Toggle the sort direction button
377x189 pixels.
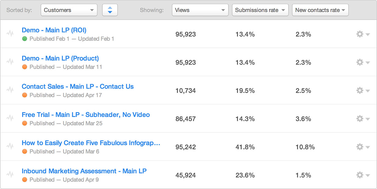110,10
